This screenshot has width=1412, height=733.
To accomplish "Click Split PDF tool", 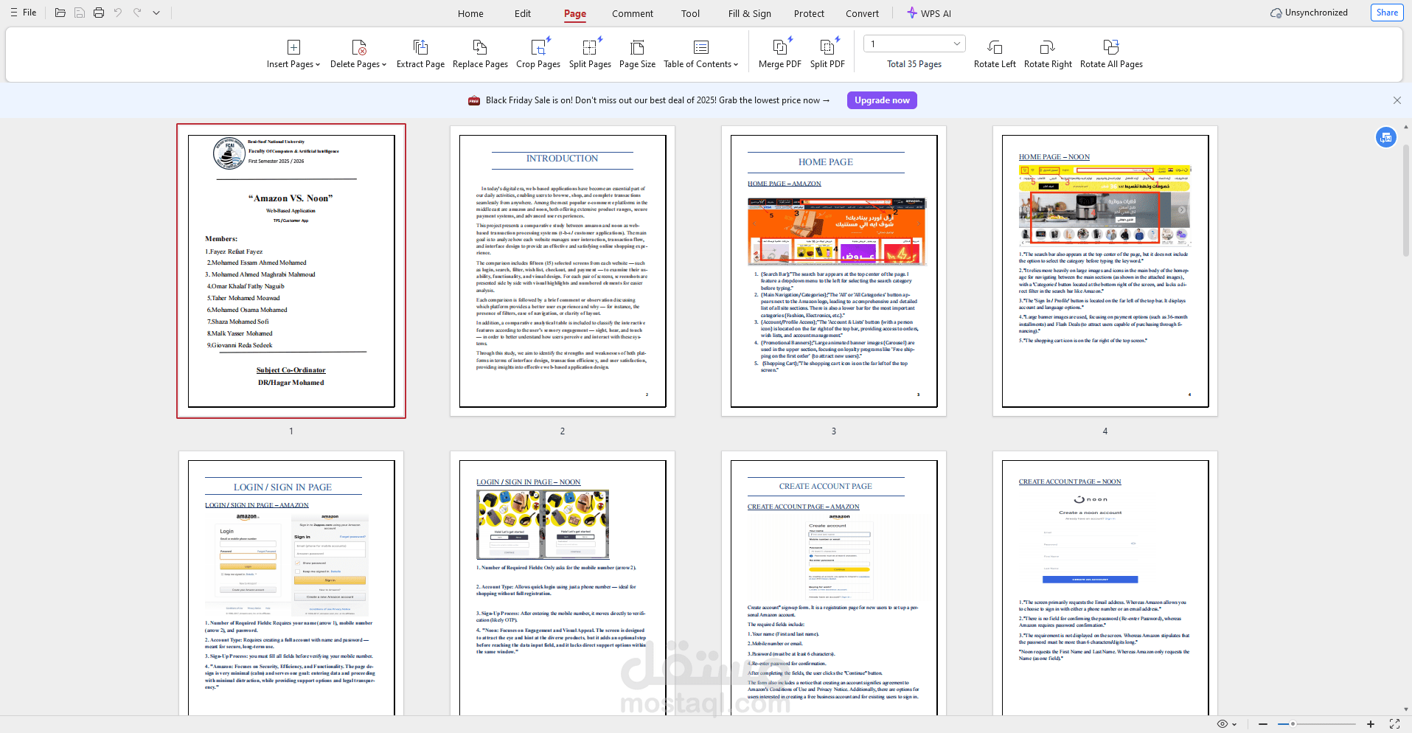I will [x=827, y=54].
